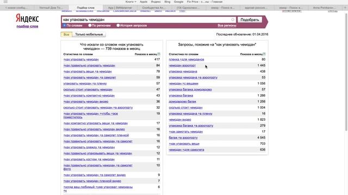Screen dimensions: 348x195
Task: Open 'домодедово багаж' similar query
Action: coord(183,102)
